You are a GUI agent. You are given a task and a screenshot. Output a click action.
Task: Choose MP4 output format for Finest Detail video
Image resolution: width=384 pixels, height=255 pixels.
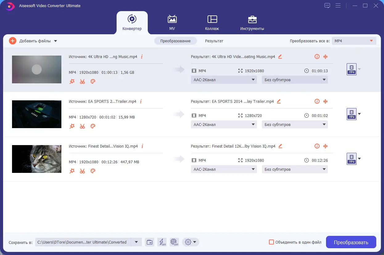click(x=352, y=159)
